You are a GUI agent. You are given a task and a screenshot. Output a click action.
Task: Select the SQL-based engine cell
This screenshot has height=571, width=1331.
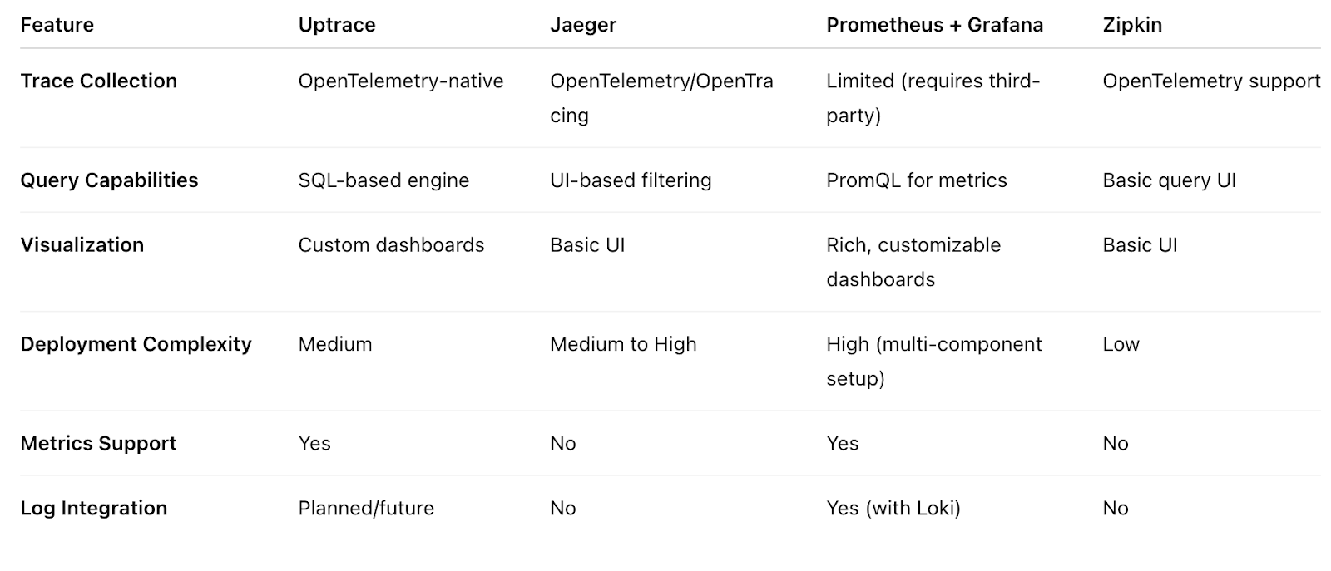click(x=383, y=180)
